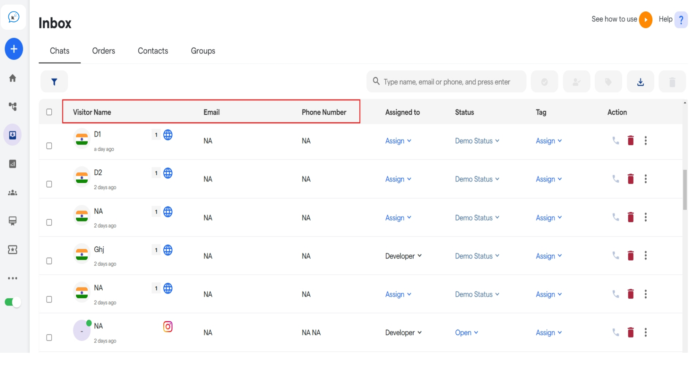
Task: Open three-dot menu for Ghj row
Action: [646, 256]
